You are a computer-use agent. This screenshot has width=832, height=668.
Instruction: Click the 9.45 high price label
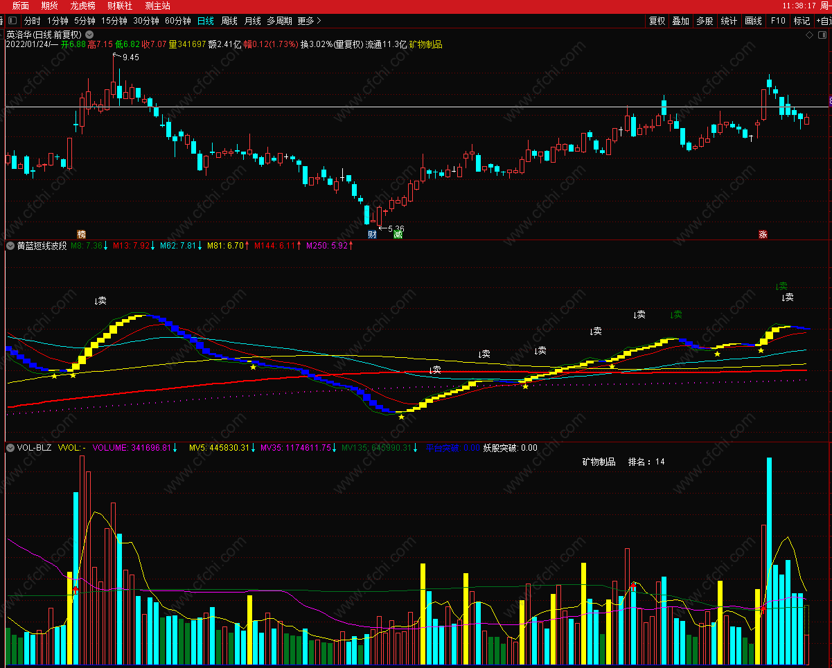click(x=130, y=57)
